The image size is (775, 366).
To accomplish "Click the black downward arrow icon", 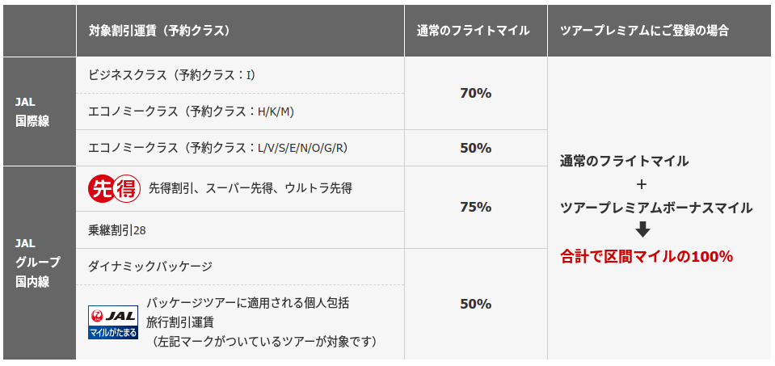I will click(642, 229).
